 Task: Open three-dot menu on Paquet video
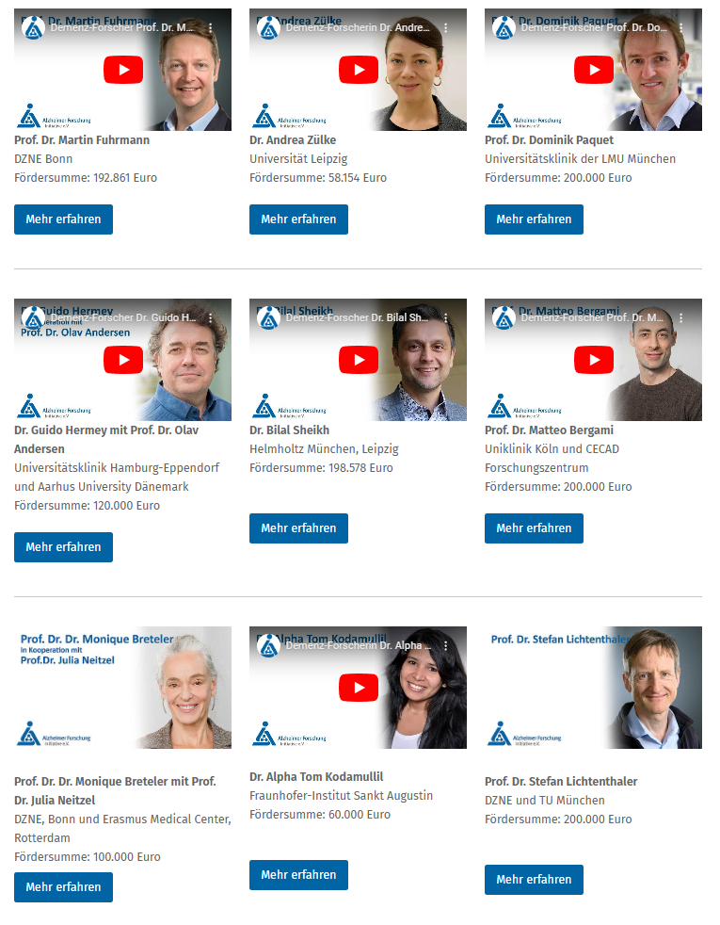[x=680, y=27]
